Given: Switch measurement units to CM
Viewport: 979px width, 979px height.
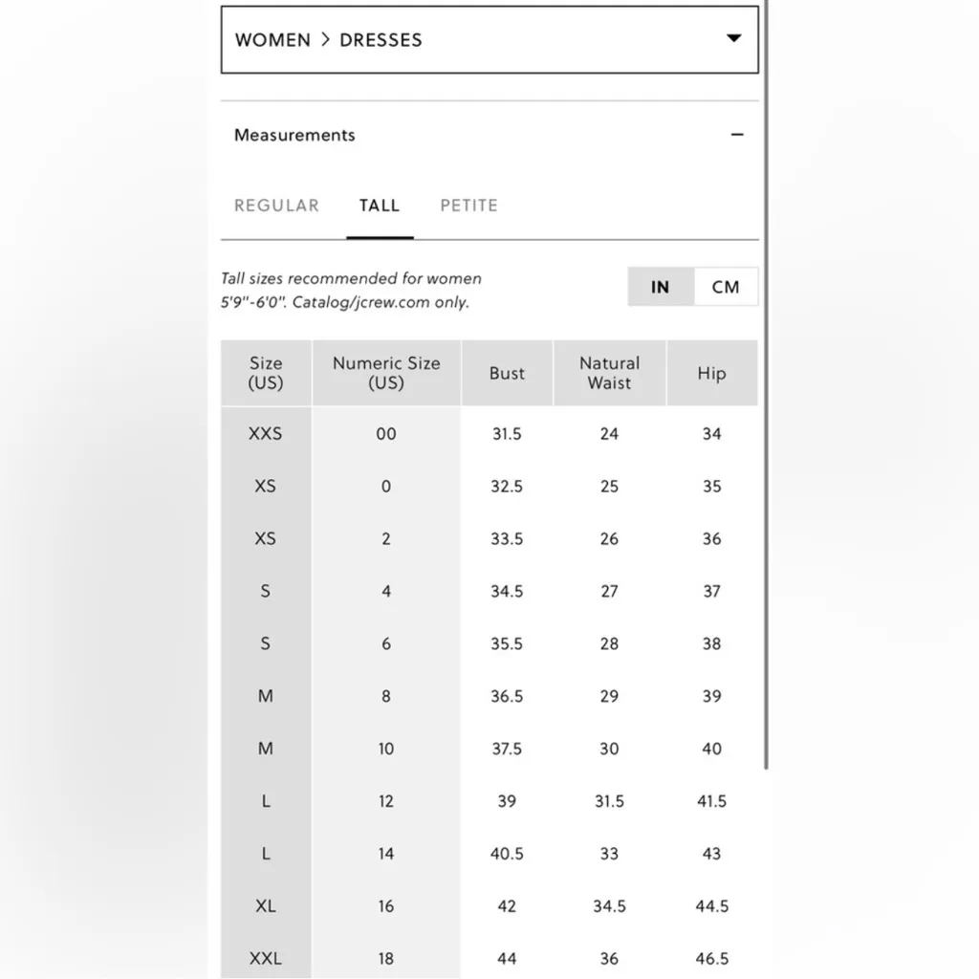Looking at the screenshot, I should coord(726,287).
